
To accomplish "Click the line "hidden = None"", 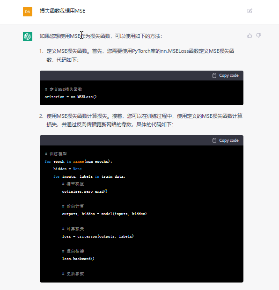I will (67, 169).
